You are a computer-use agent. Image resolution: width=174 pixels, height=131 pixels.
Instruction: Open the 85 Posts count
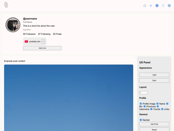pos(57,34)
